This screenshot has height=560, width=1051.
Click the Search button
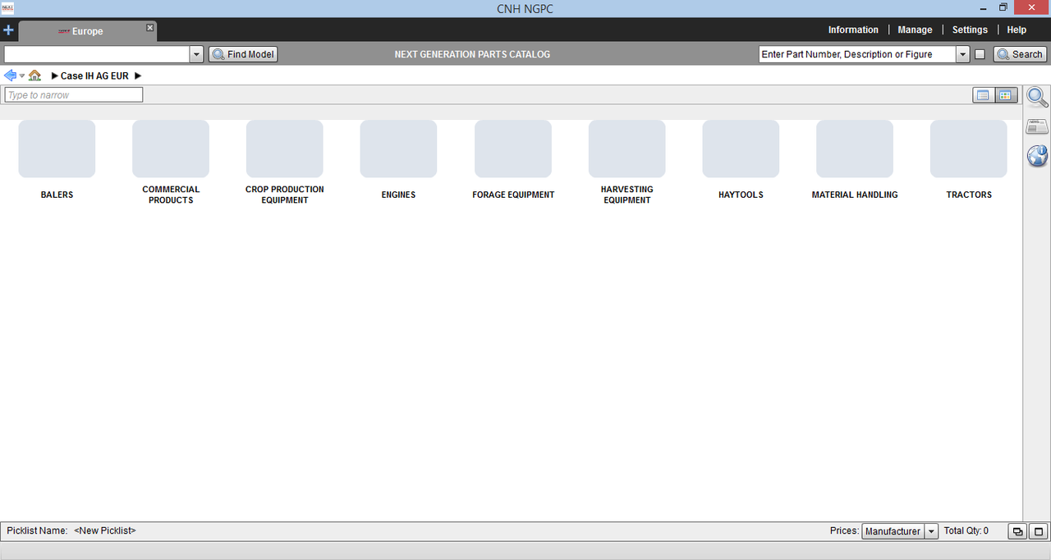[x=1020, y=54]
